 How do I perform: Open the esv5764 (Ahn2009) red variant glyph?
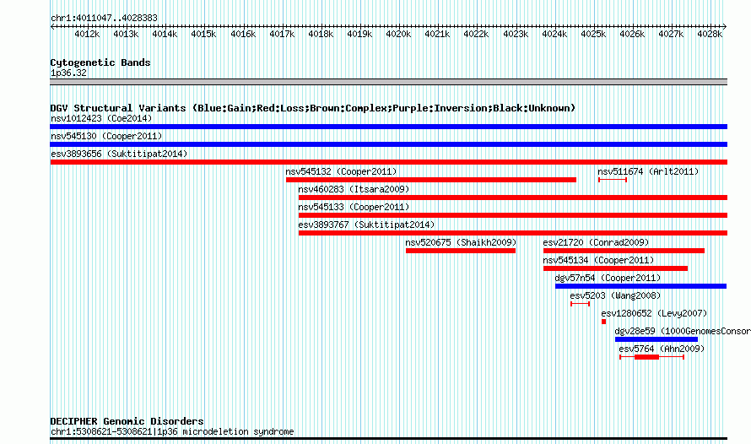tap(652, 357)
